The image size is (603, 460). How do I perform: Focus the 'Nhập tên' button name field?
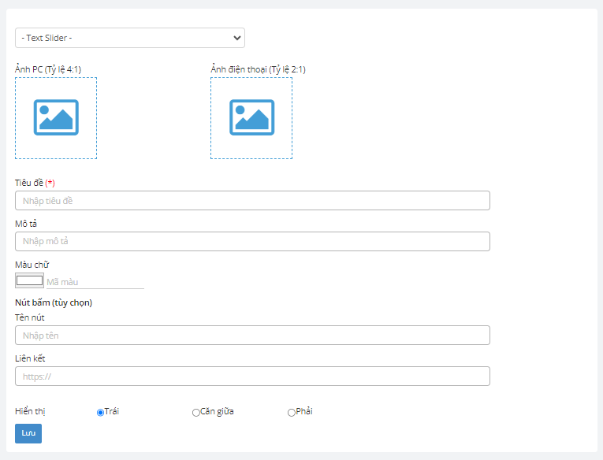252,336
